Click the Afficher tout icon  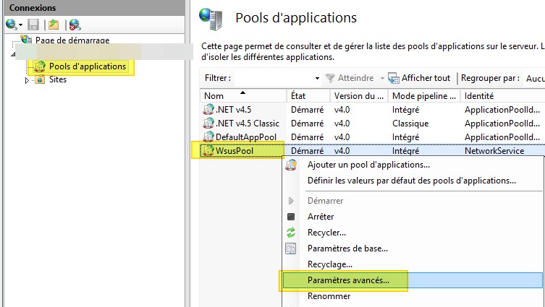tap(394, 78)
